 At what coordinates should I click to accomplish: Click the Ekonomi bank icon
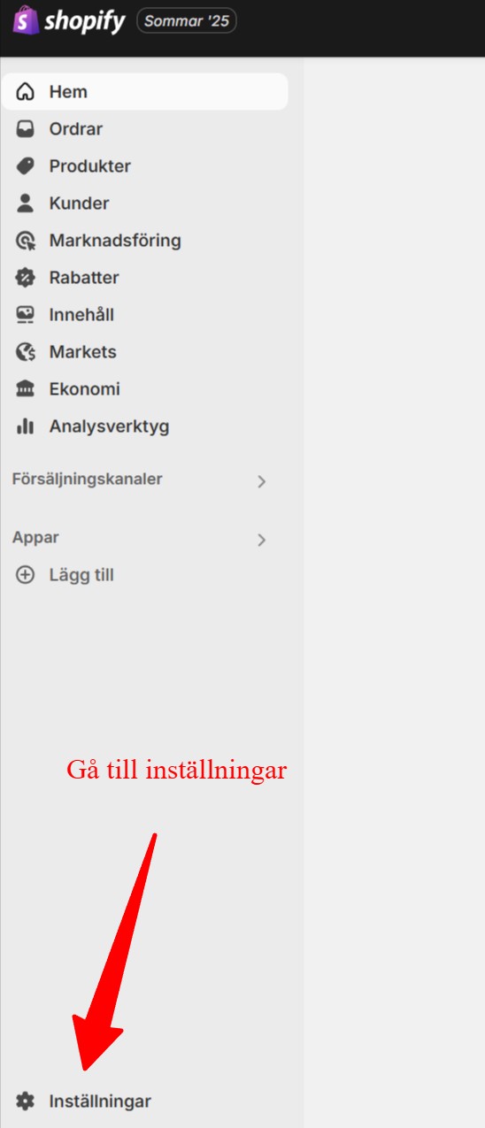(26, 389)
